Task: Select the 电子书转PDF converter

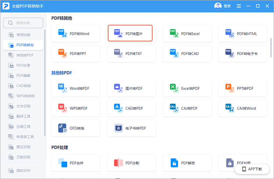Action: coord(132,128)
